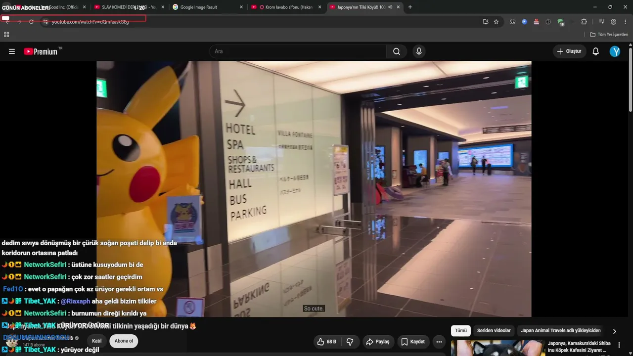Open a new browser tab
633x356 pixels.
point(410,7)
